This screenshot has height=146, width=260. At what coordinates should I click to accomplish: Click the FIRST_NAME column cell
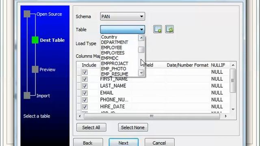114,79
